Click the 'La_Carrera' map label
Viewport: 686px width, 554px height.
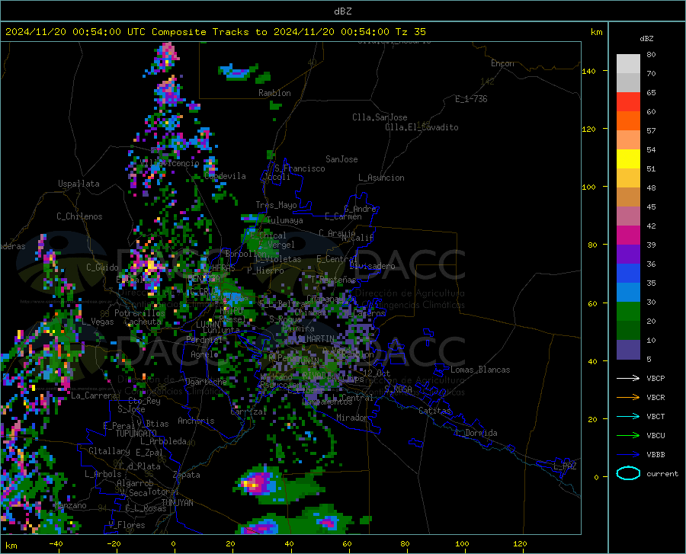[94, 395]
